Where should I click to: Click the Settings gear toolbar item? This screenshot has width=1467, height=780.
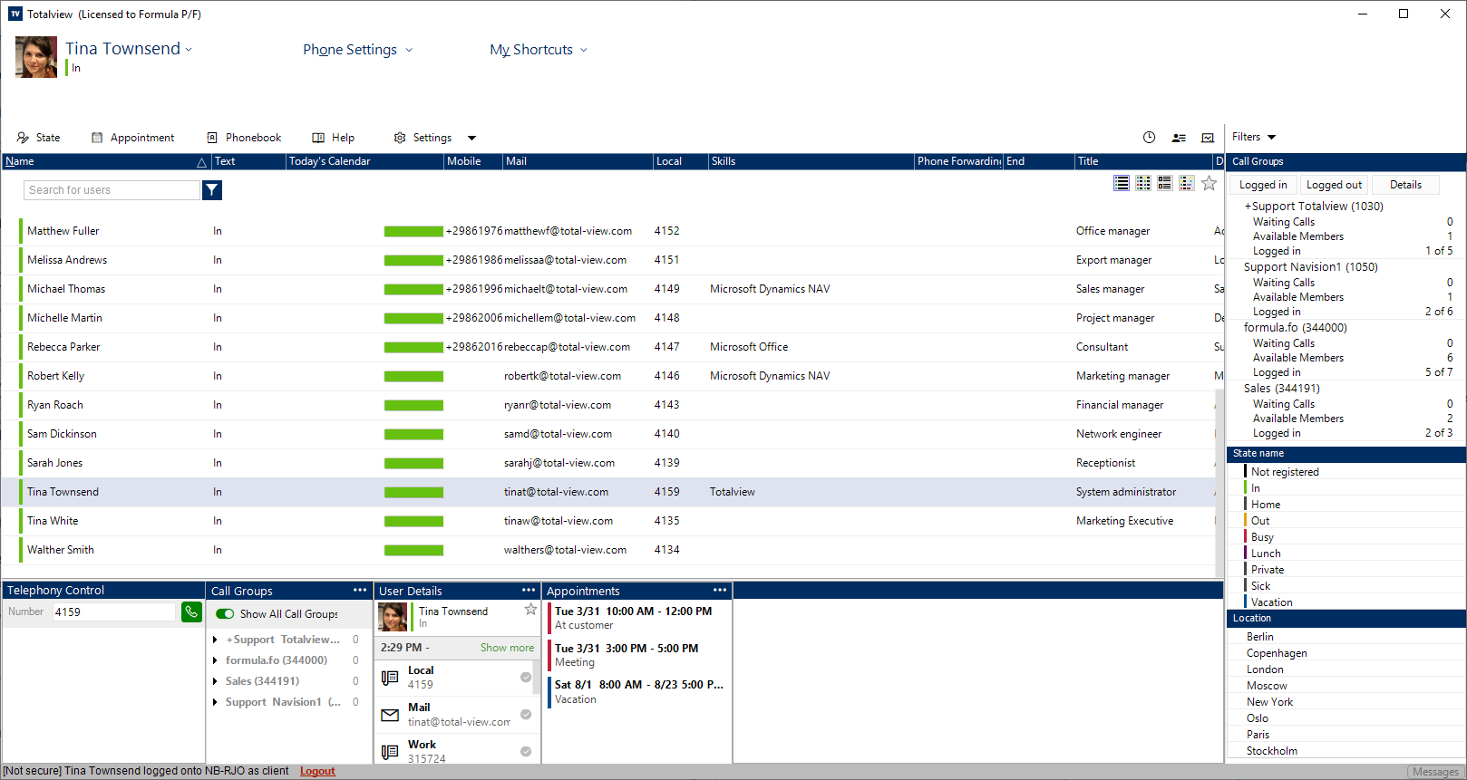[x=423, y=138]
